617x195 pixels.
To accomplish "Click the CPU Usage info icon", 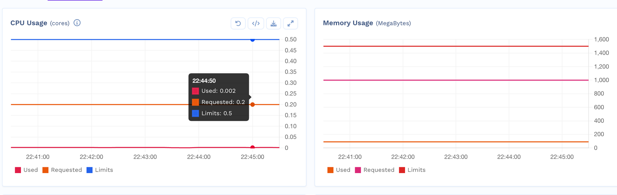I will (77, 23).
